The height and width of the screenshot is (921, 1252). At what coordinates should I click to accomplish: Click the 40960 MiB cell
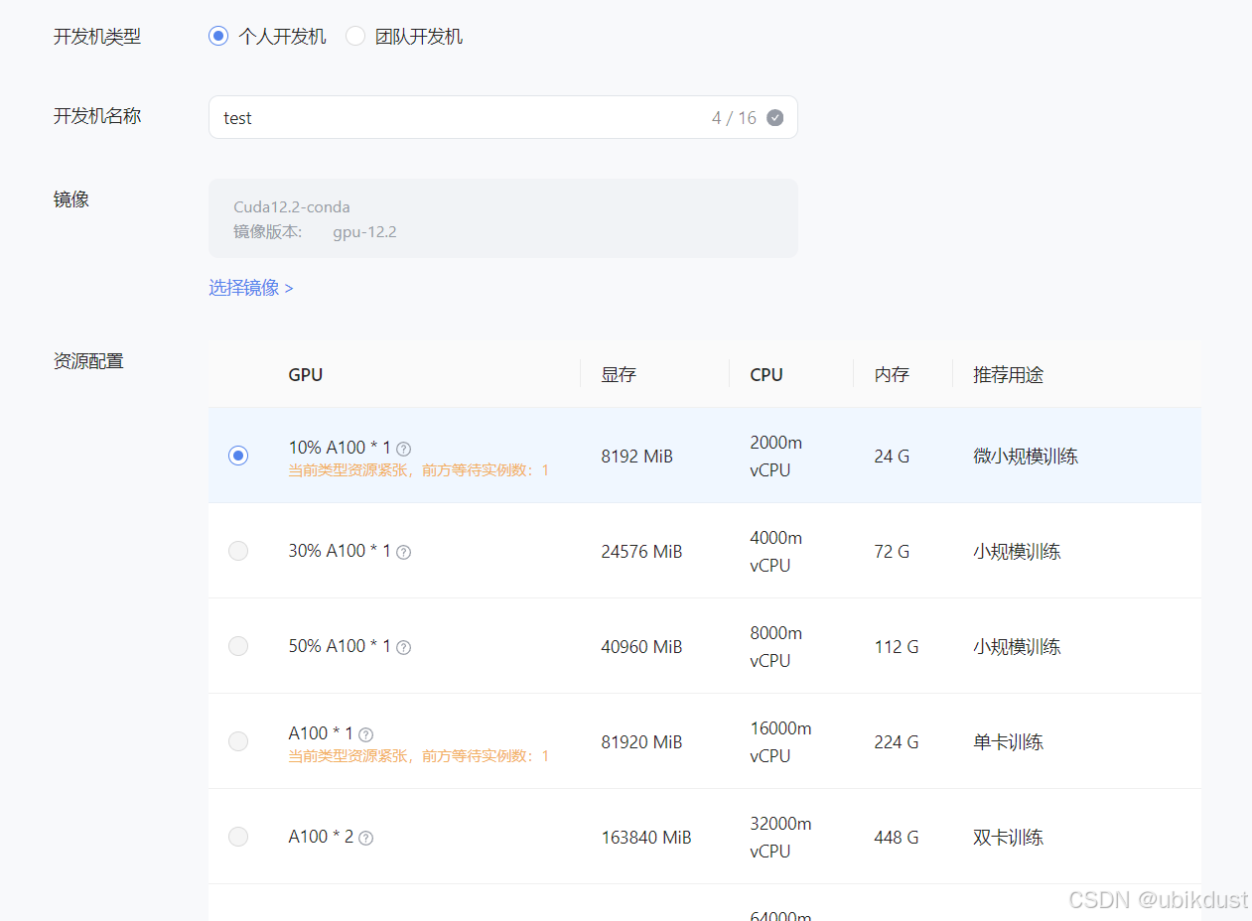point(641,647)
